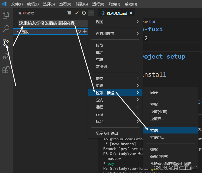Open the Extensions view icon
This screenshot has height=173, width=202.
(x=6, y=70)
